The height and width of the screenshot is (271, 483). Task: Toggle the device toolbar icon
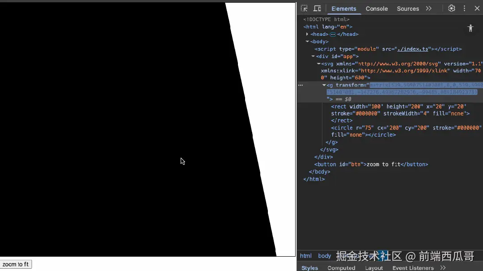(x=317, y=9)
